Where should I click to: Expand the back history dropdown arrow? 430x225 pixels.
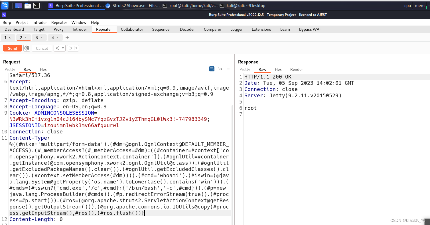click(63, 48)
